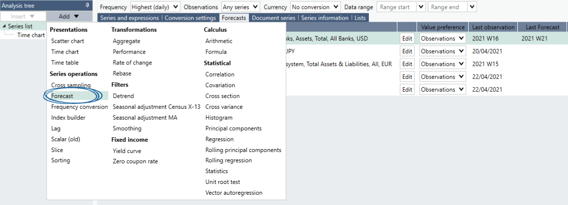Choose Seasonal adjustment Census X-13
Screen dimensions: 568x205
coord(156,107)
